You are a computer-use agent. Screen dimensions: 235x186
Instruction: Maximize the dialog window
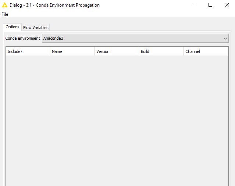click(x=210, y=5)
